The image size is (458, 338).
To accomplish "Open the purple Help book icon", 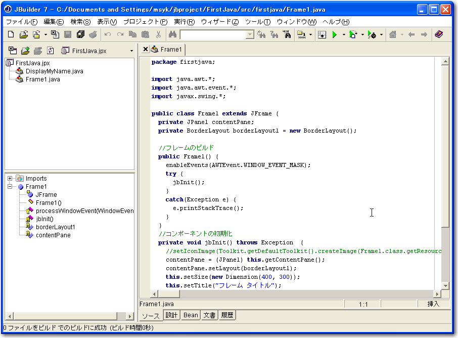I will tap(438, 34).
